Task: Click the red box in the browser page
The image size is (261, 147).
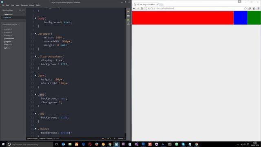Action: click(x=183, y=18)
